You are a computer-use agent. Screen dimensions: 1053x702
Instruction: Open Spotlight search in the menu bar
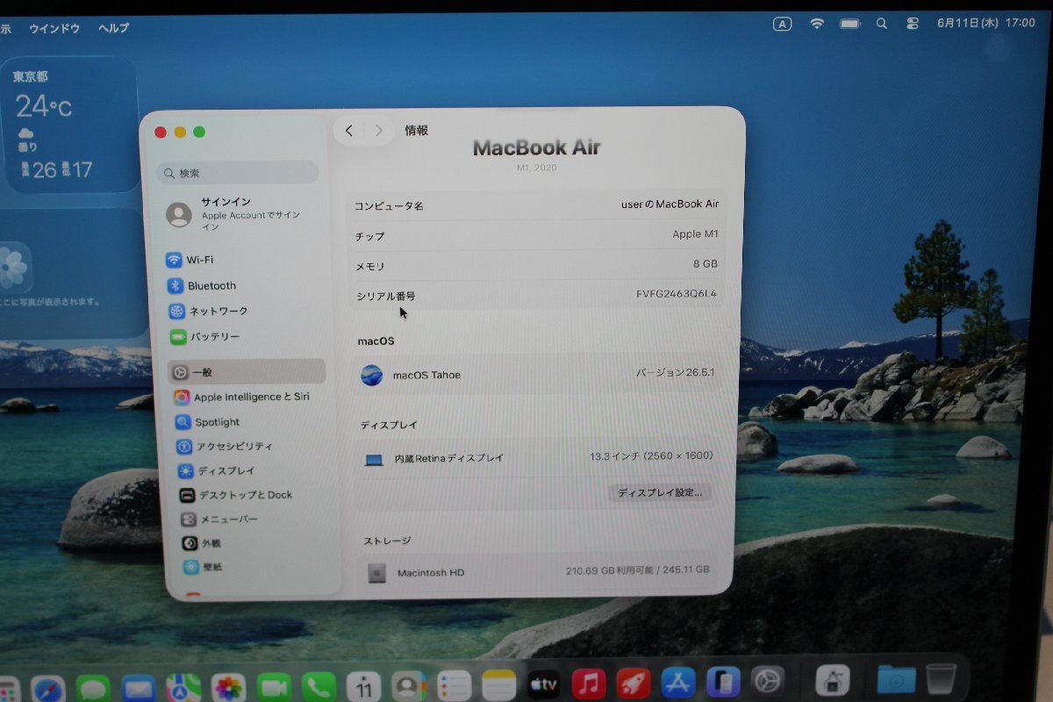pyautogui.click(x=882, y=24)
